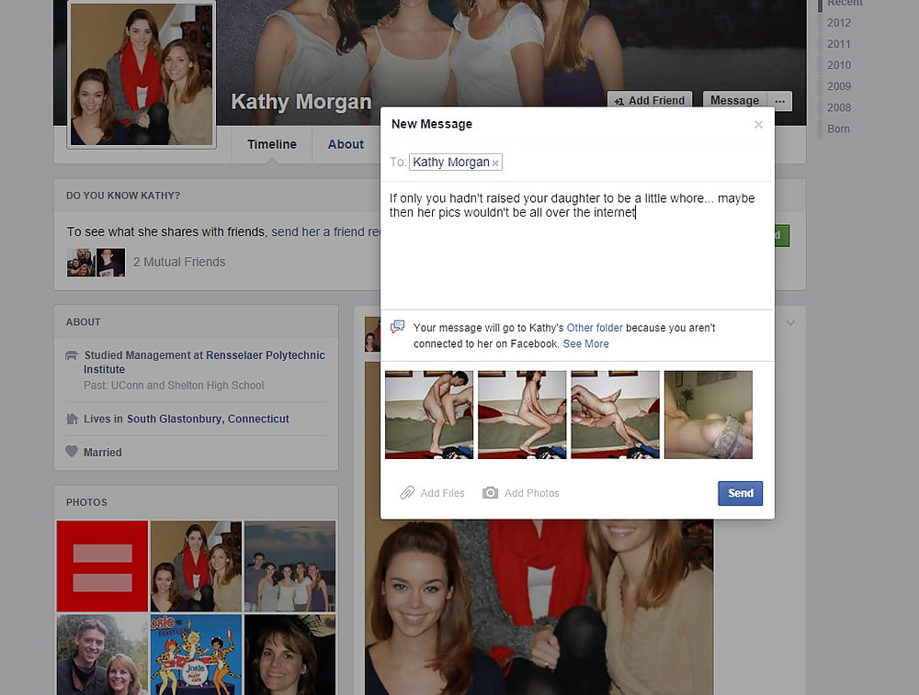Open the red scarf group photo thumbnail
Image resolution: width=919 pixels, height=695 pixels.
point(197,566)
